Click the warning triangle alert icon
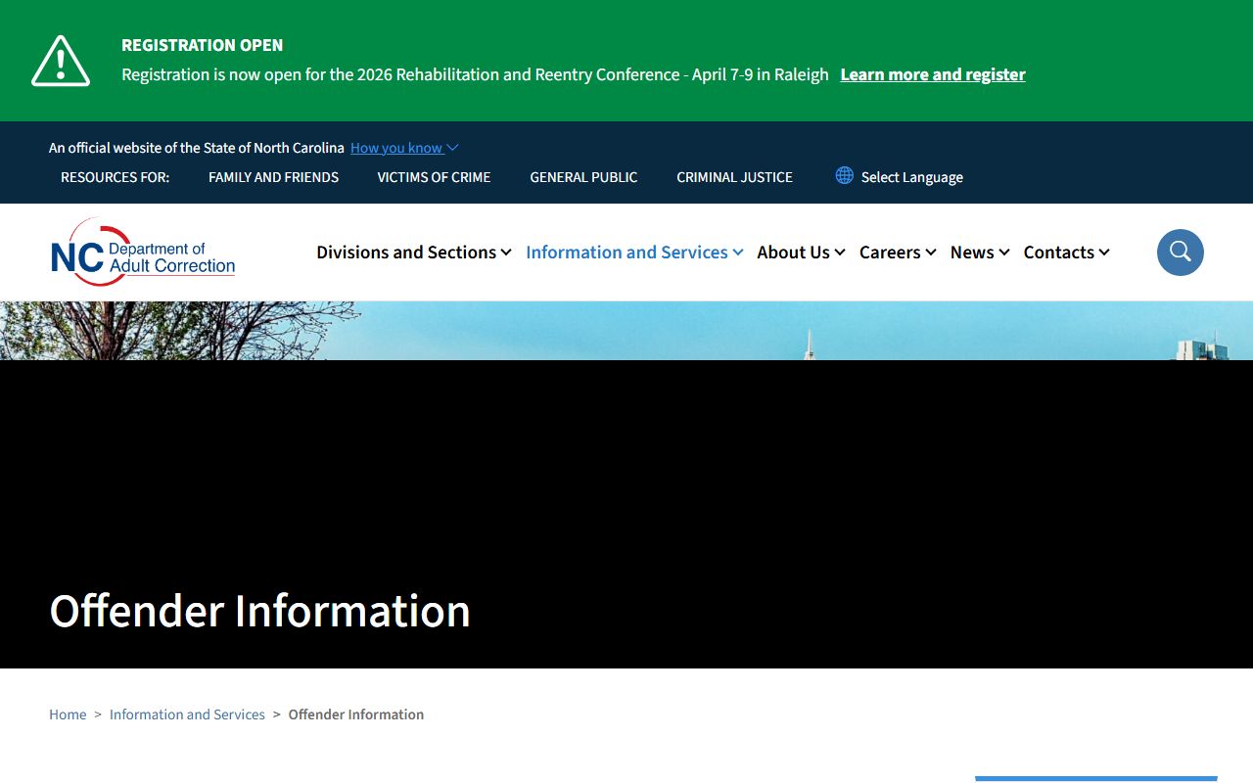 (x=61, y=61)
